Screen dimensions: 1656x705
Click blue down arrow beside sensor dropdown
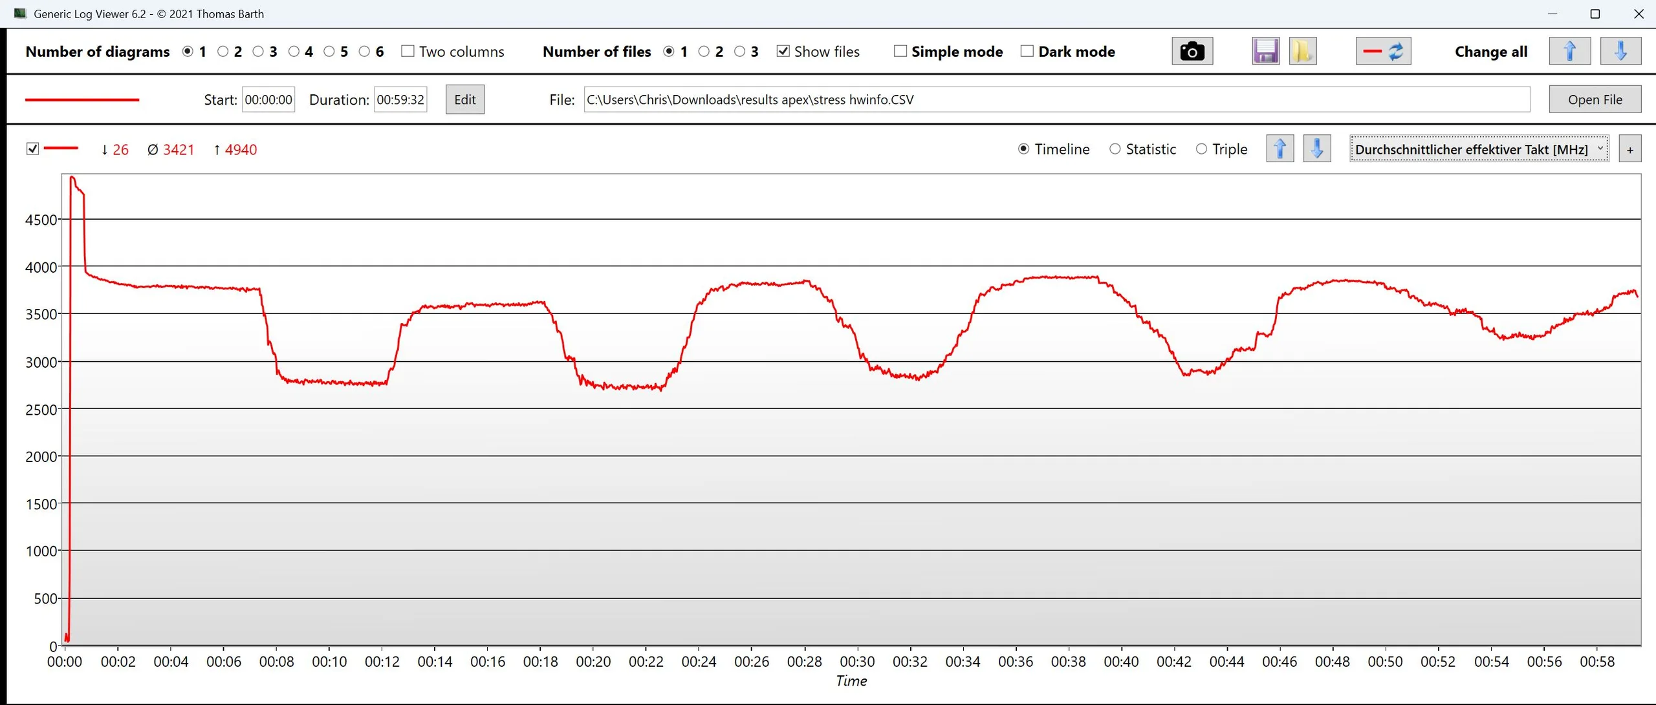pyautogui.click(x=1316, y=149)
